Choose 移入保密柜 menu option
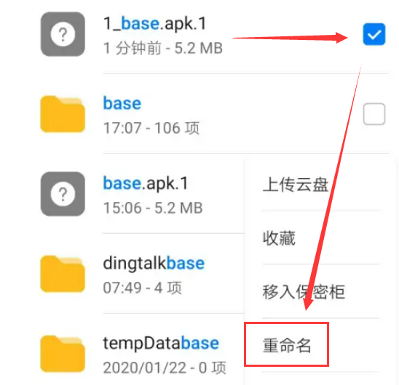The width and height of the screenshot is (399, 385). pos(304,292)
